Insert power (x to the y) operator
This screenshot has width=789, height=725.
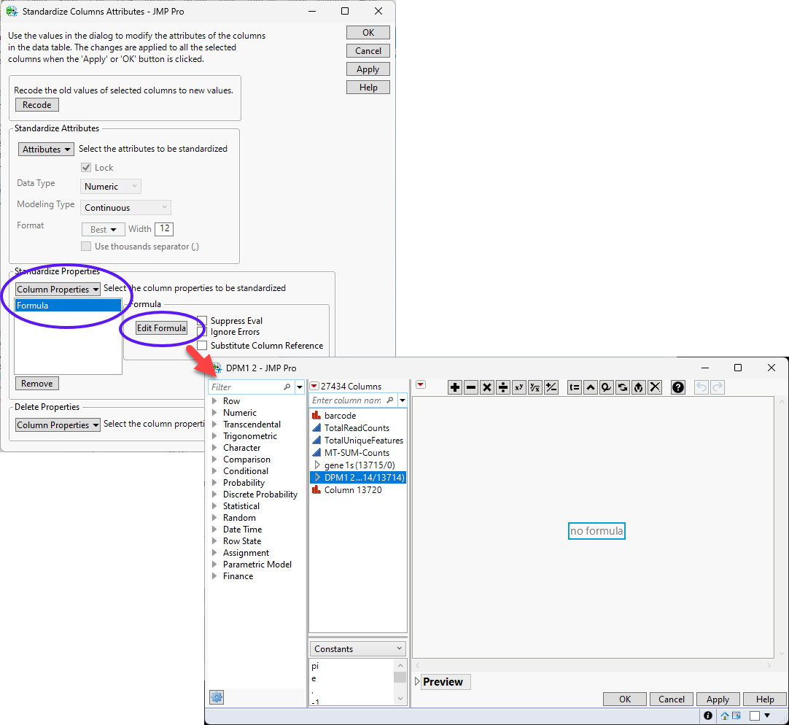tap(518, 387)
